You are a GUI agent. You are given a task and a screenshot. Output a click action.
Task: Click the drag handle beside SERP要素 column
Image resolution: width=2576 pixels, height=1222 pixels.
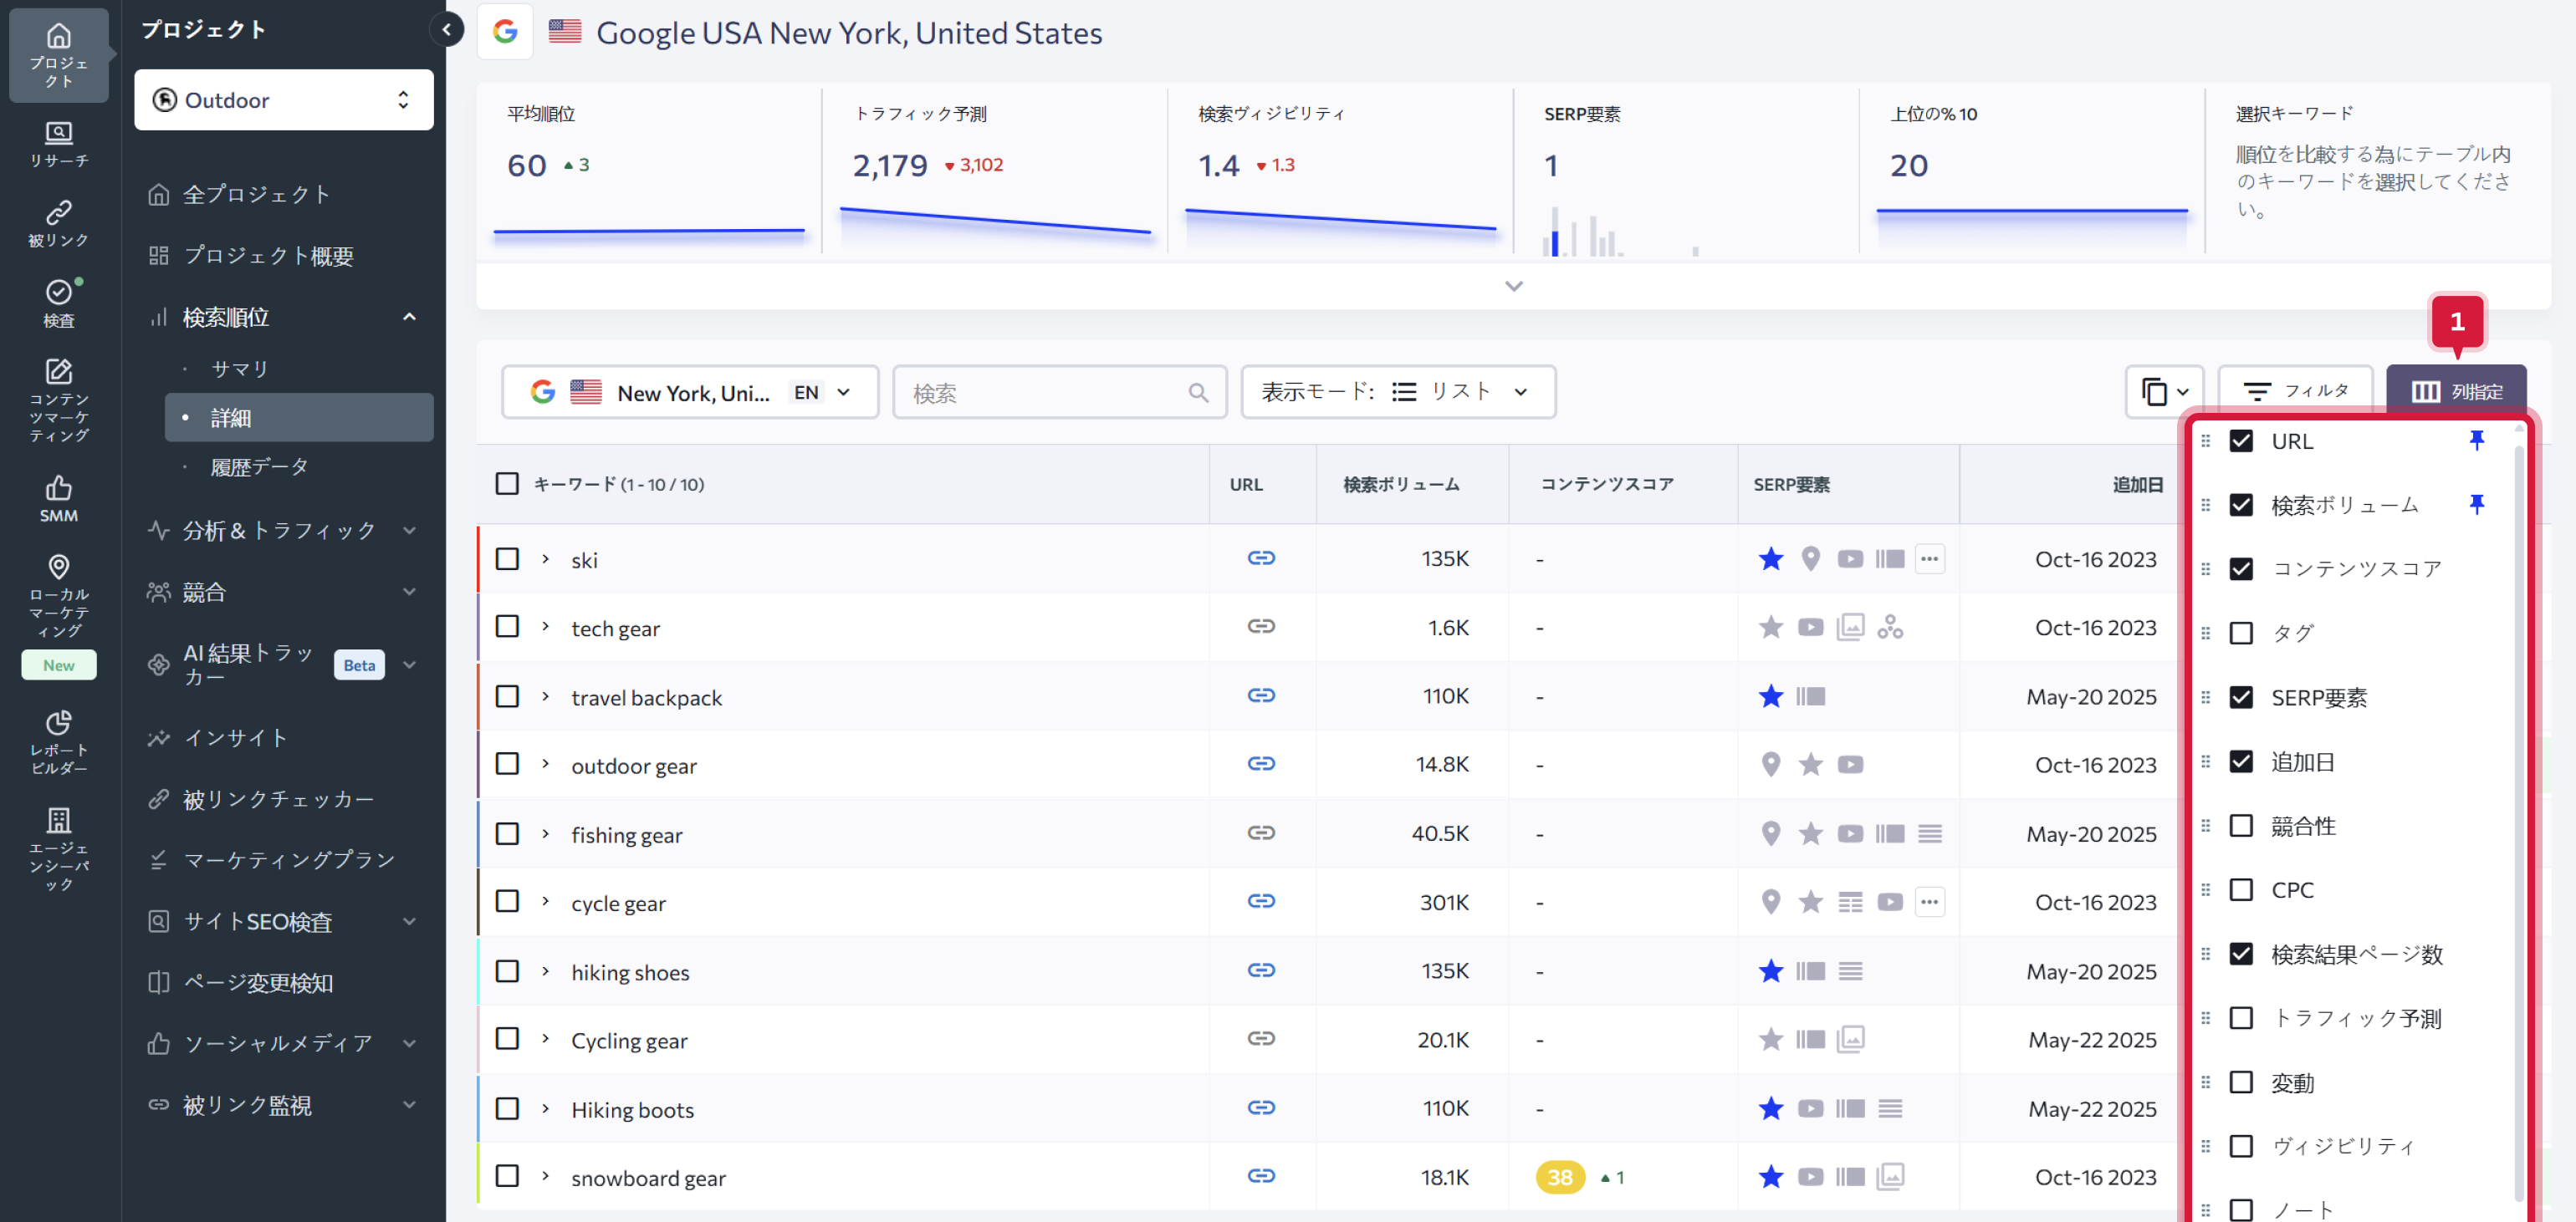(2205, 697)
